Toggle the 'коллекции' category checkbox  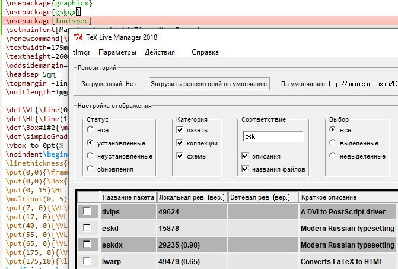click(x=180, y=143)
